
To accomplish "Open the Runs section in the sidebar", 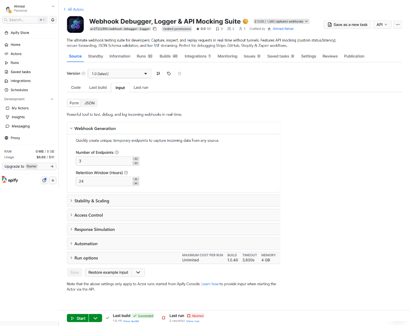I will tap(15, 63).
